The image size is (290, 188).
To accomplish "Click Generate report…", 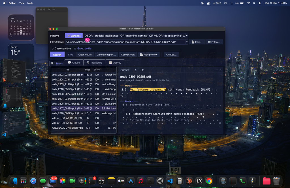I will pos(106,55).
